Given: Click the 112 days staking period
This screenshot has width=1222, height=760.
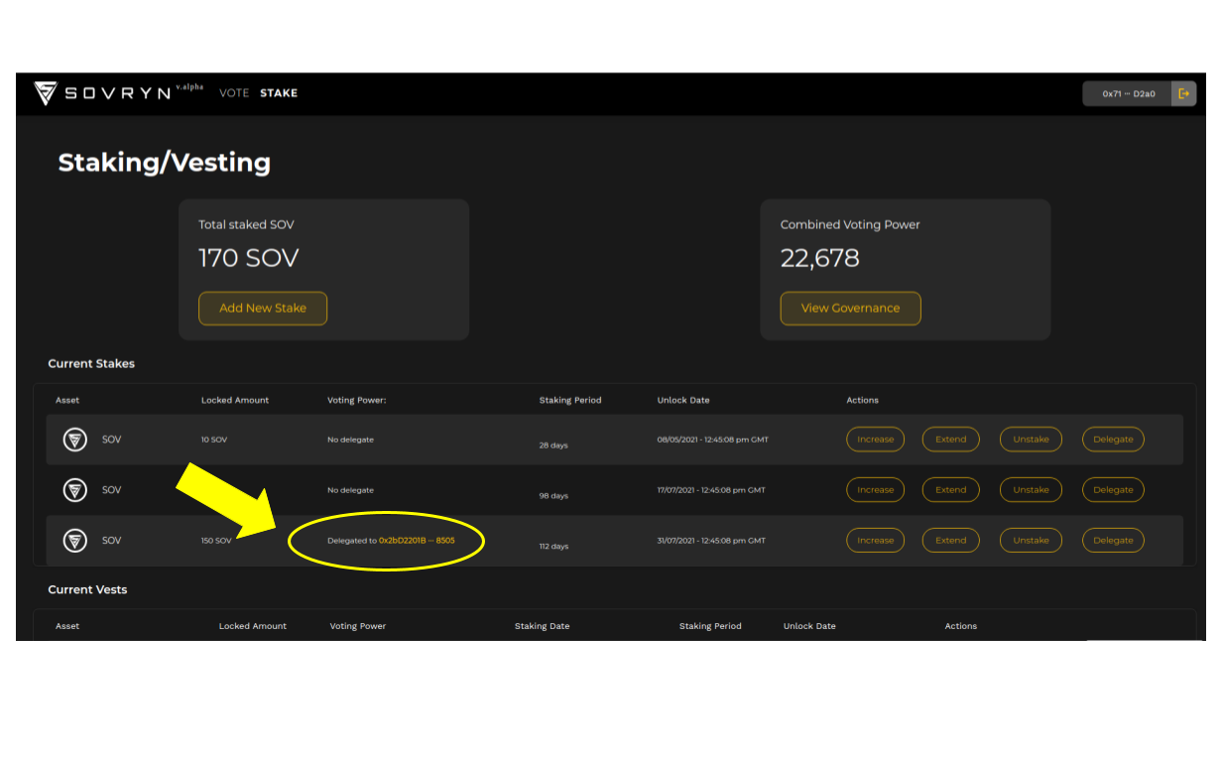Looking at the screenshot, I should pyautogui.click(x=553, y=547).
